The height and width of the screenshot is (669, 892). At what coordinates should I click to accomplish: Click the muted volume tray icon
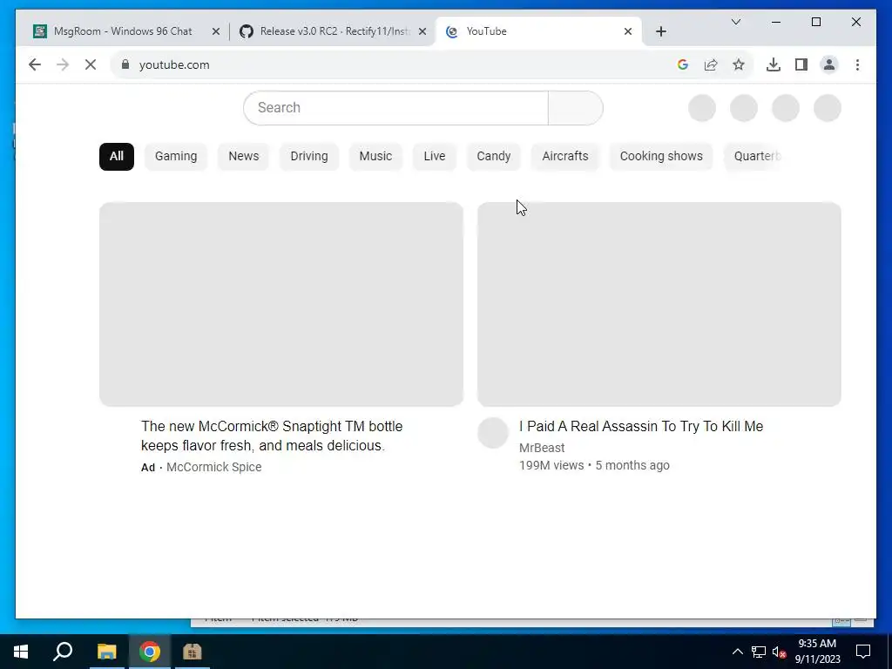(x=779, y=652)
